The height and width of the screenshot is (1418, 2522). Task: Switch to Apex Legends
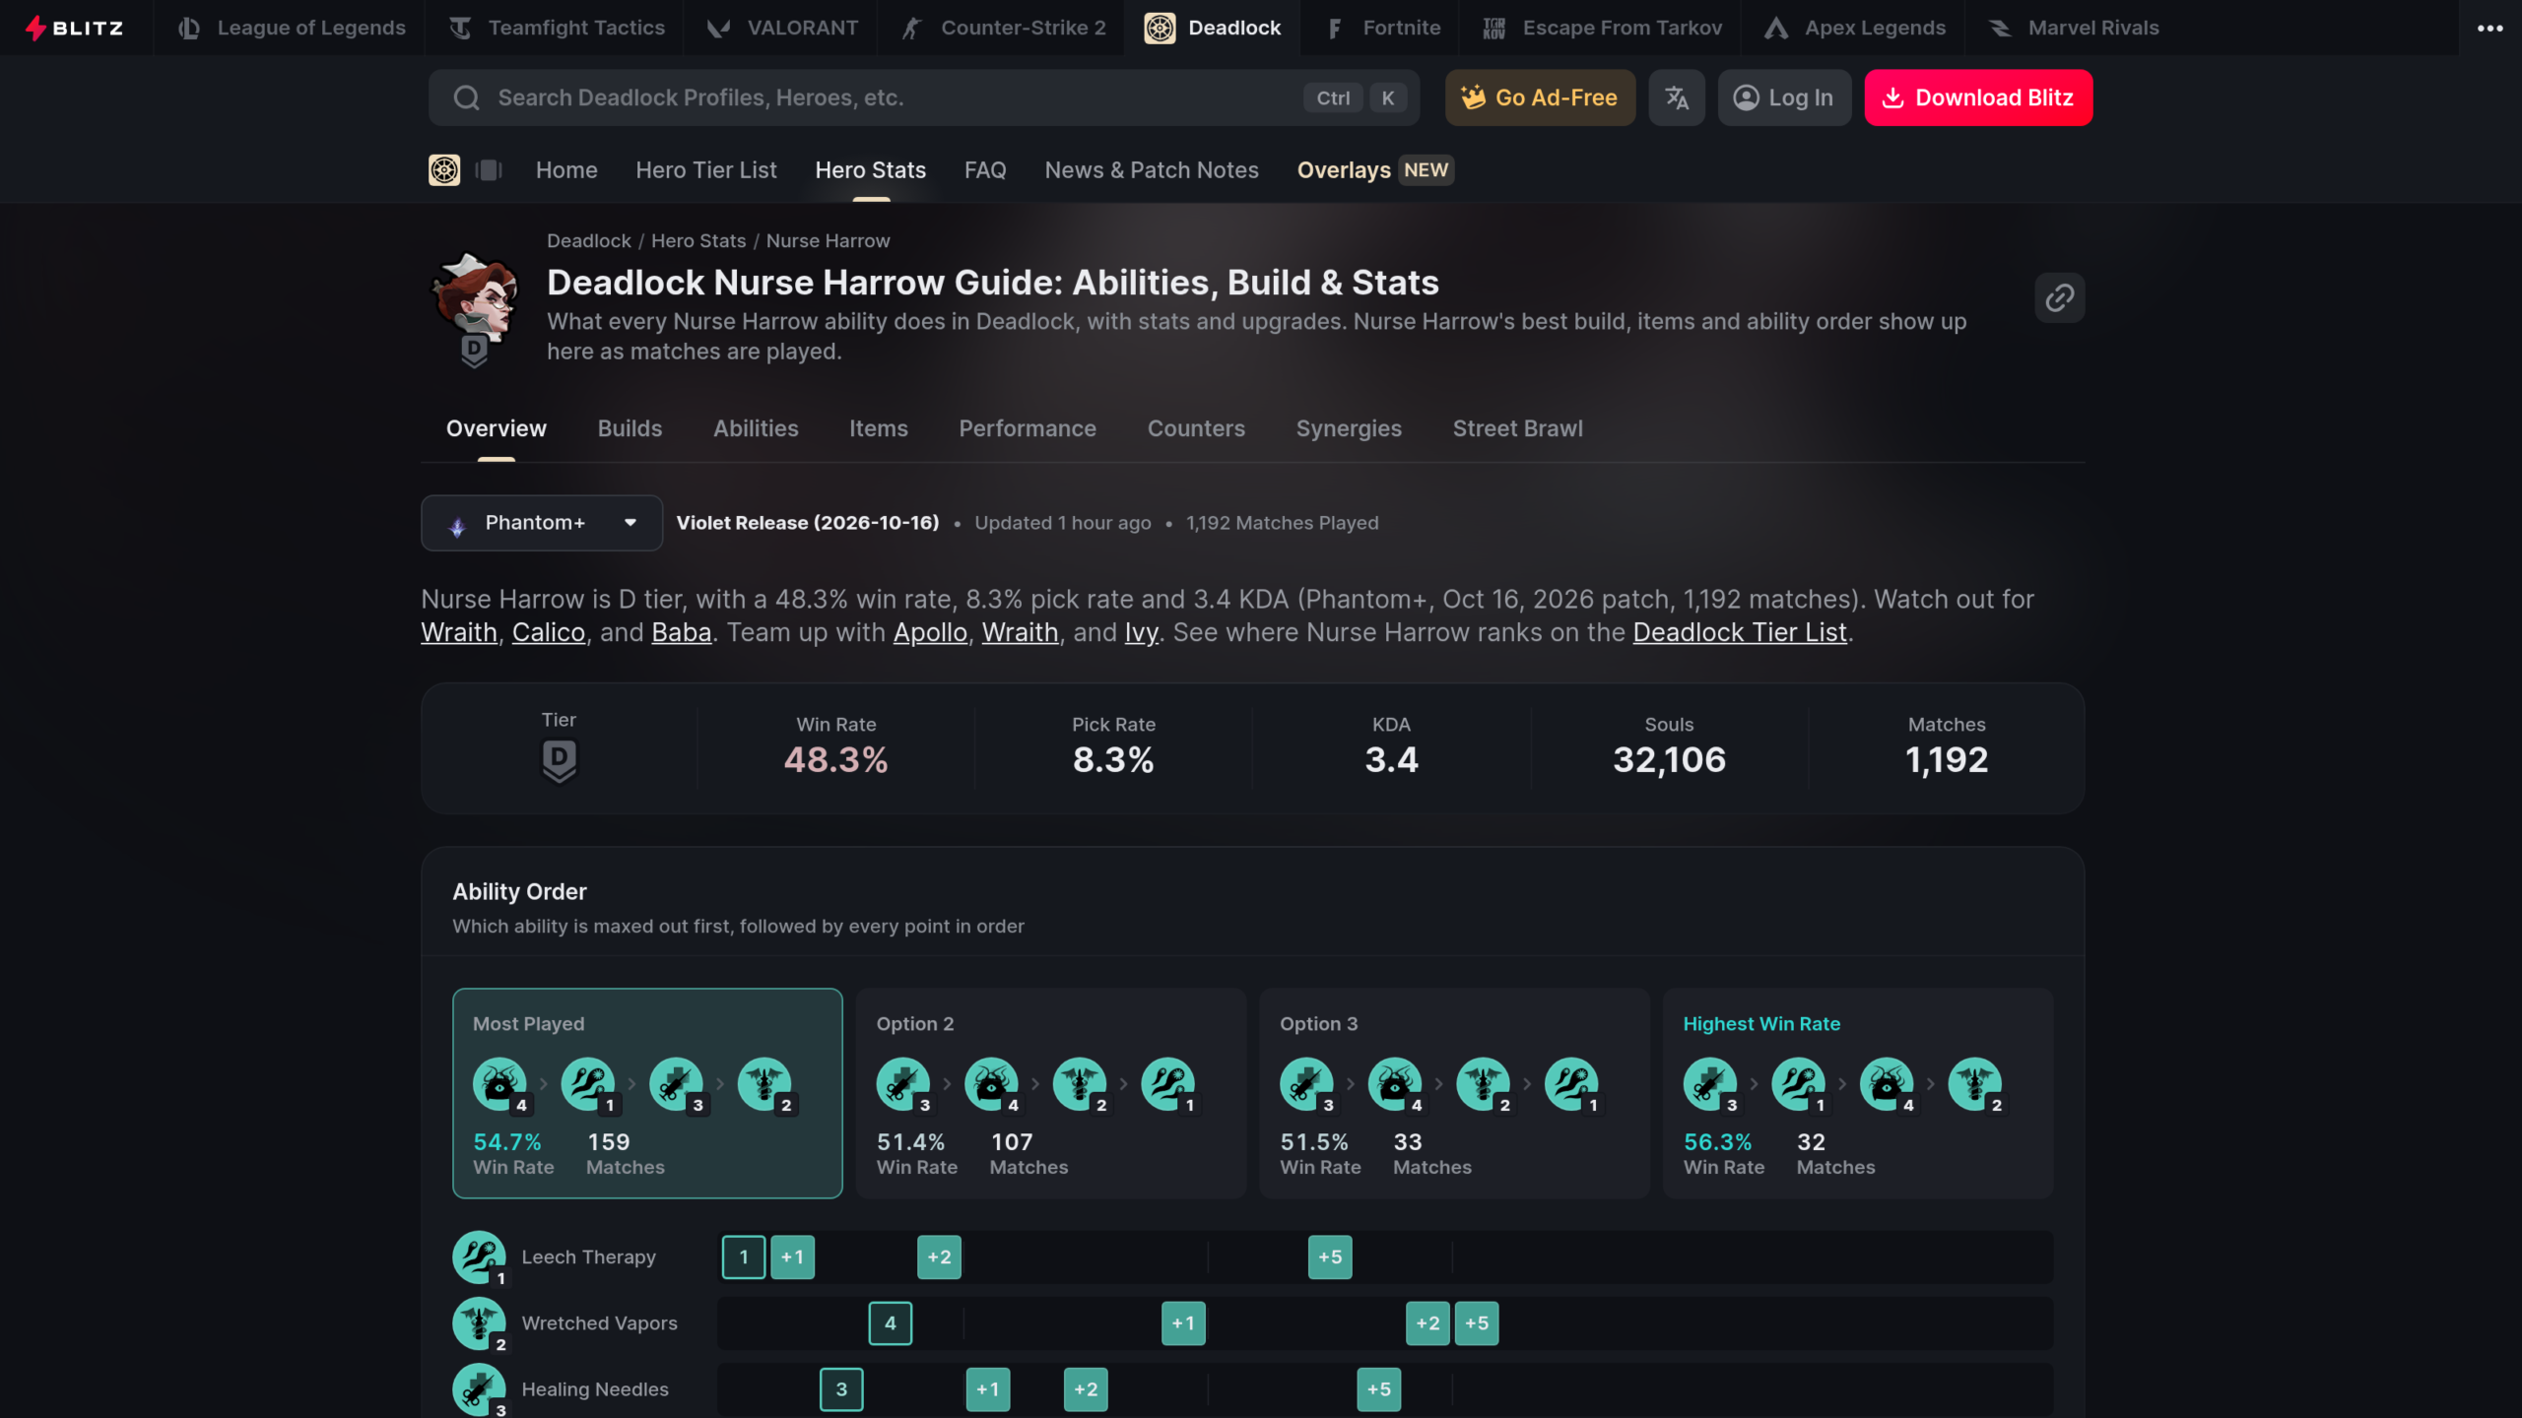coord(1854,28)
